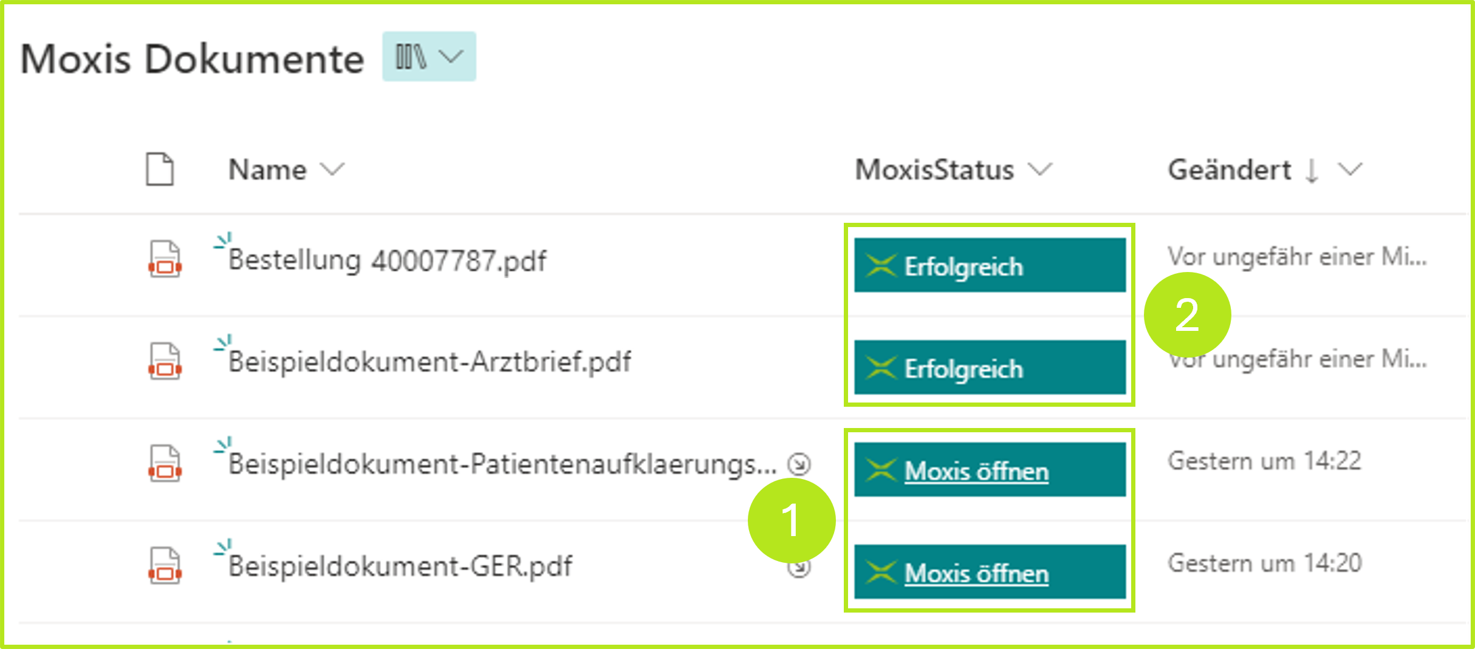Open the view selector next to the library title
The height and width of the screenshot is (649, 1475).
(450, 56)
